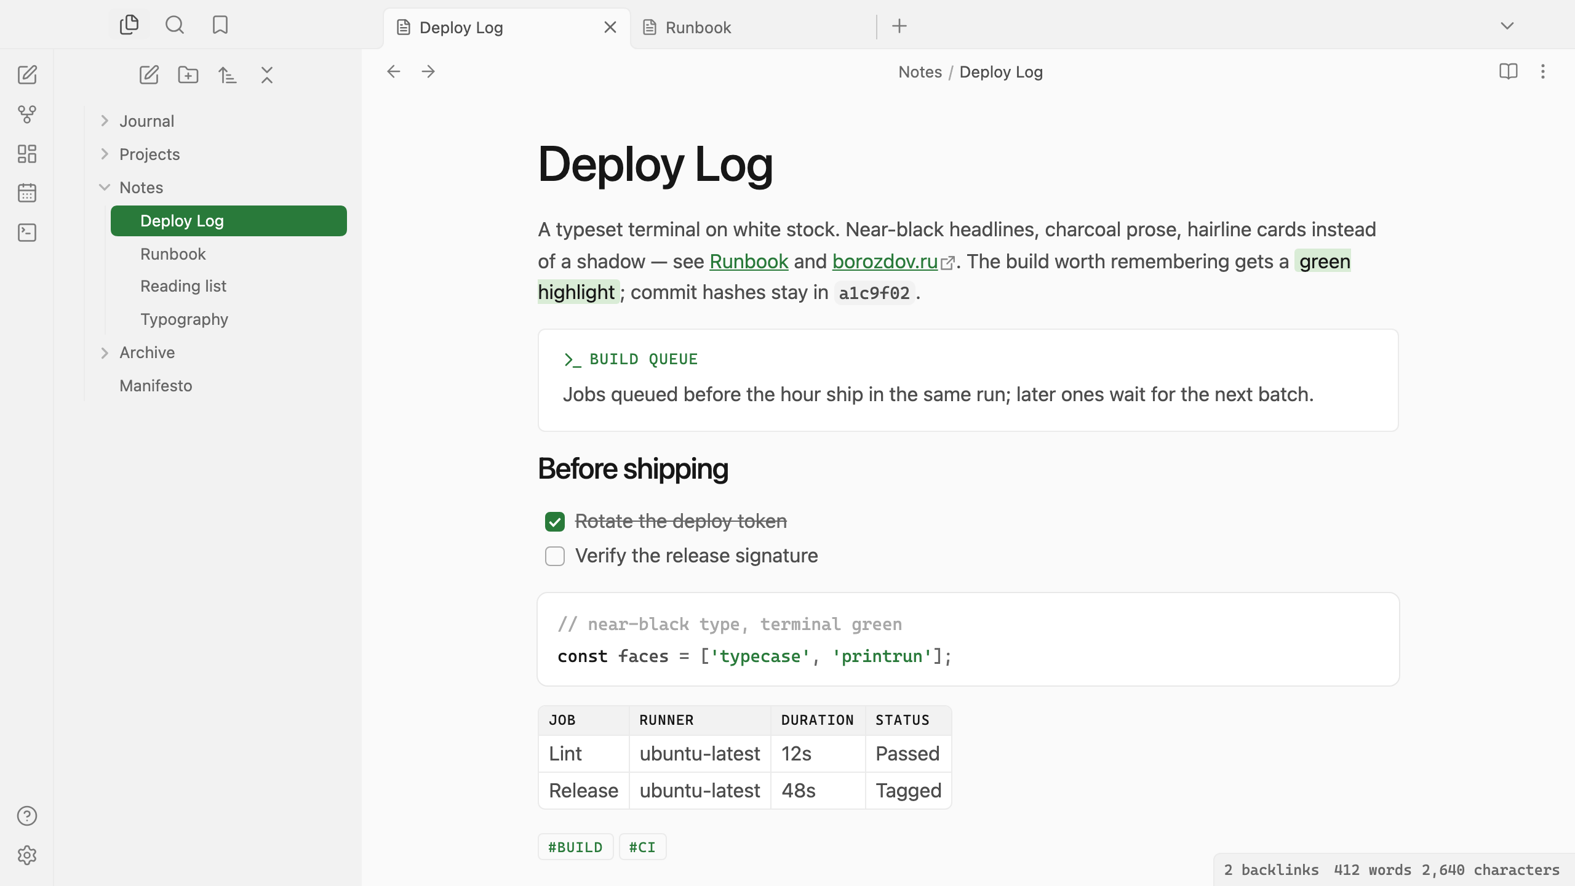The height and width of the screenshot is (886, 1575).
Task: Follow the Runbook internal link
Action: pos(749,261)
